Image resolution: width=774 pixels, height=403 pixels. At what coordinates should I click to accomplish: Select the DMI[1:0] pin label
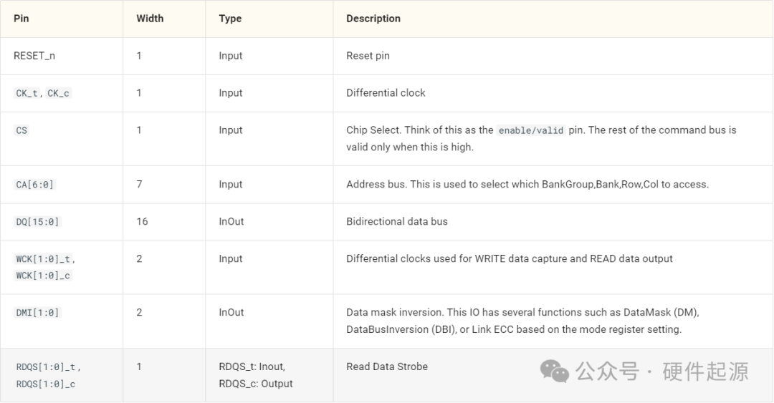click(x=38, y=313)
